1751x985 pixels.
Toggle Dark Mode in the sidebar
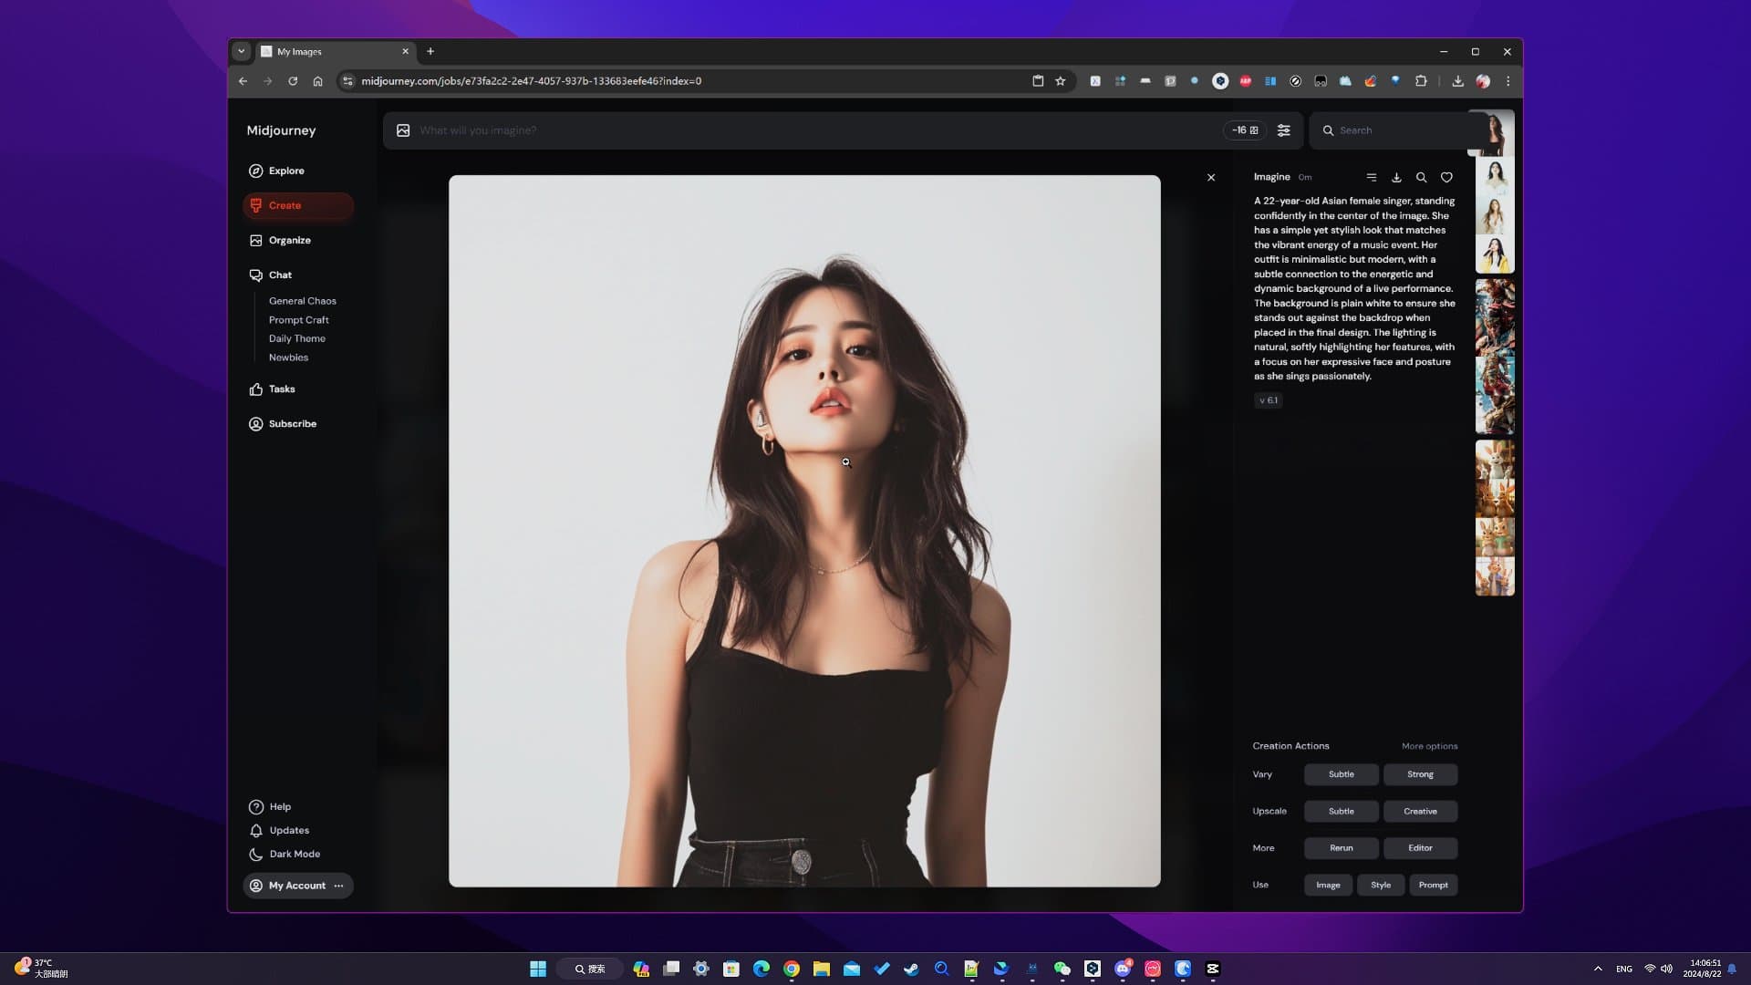click(x=294, y=855)
